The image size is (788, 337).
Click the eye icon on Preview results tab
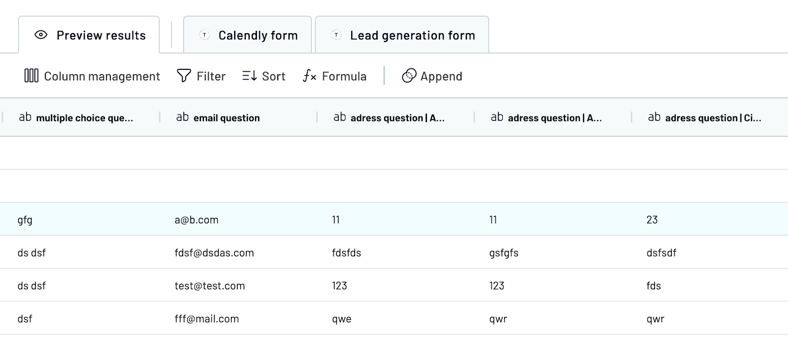pos(41,35)
